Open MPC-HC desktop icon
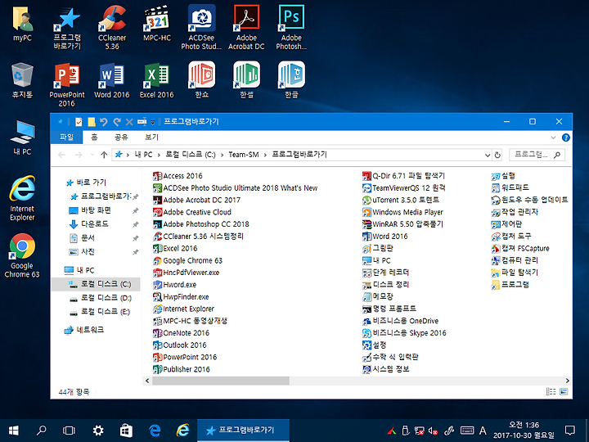The height and width of the screenshot is (442, 589). click(157, 23)
